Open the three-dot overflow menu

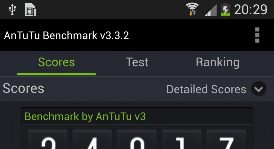point(257,35)
